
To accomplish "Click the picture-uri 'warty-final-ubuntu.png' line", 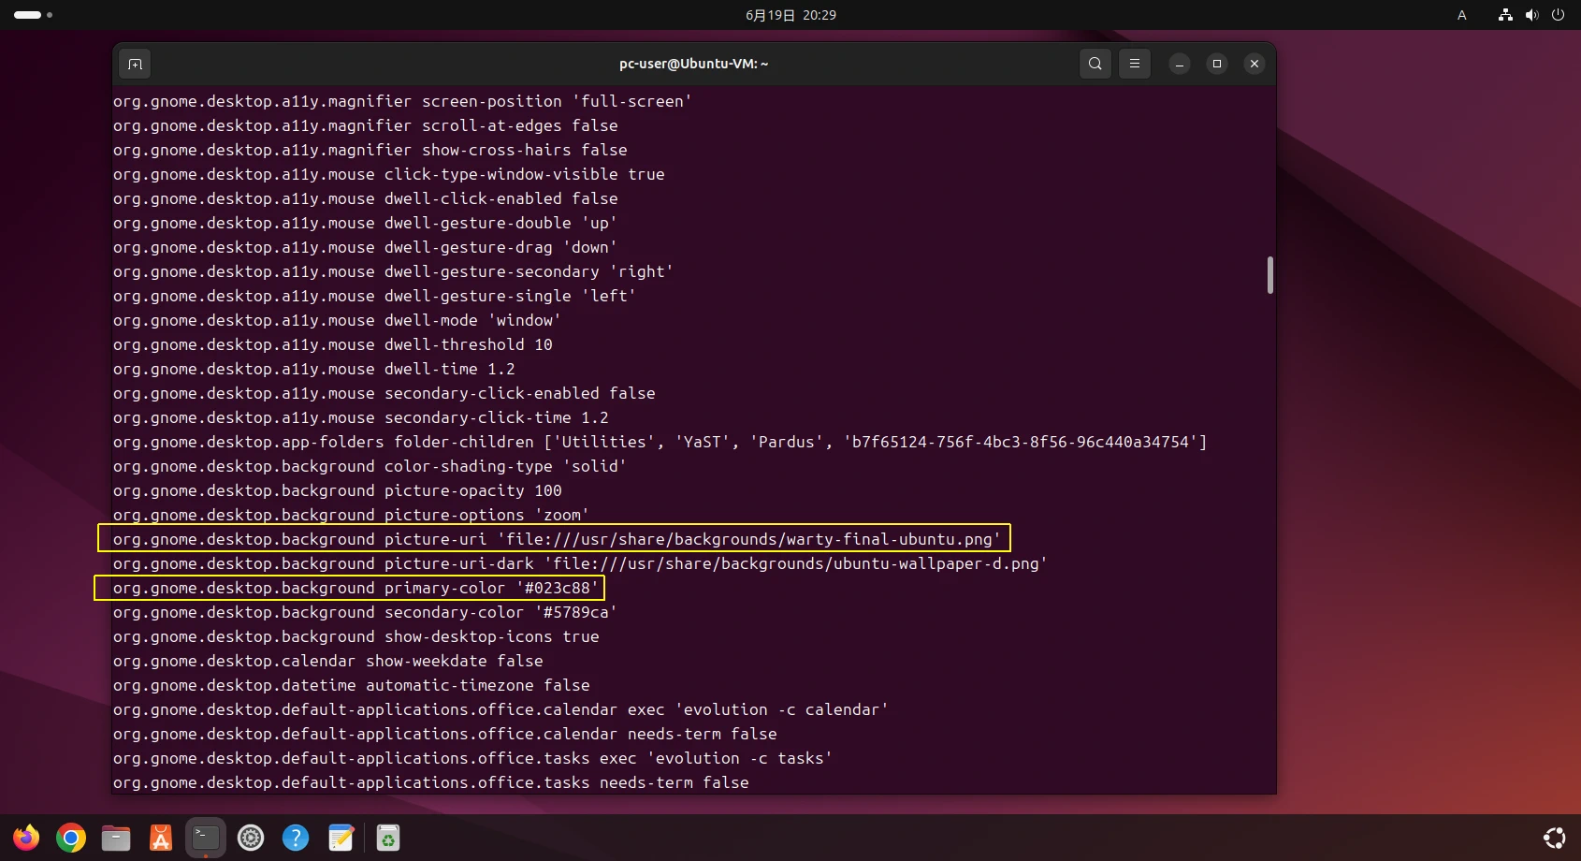I will (557, 539).
